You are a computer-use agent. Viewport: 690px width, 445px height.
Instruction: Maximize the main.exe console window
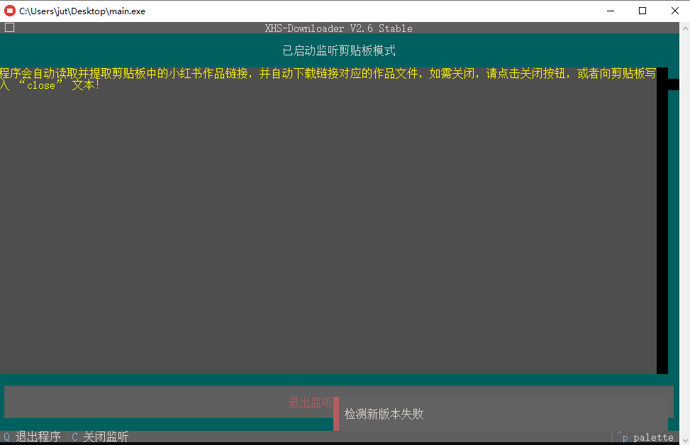(642, 11)
